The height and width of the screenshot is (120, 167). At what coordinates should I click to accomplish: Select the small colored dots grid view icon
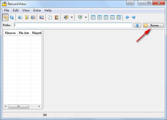[x=112, y=17]
